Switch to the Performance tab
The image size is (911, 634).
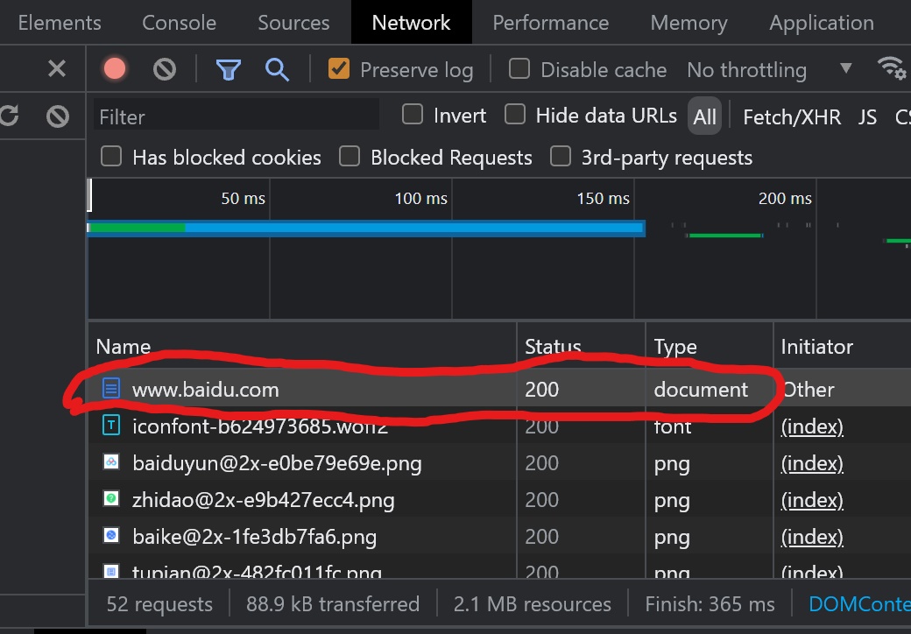[x=551, y=23]
